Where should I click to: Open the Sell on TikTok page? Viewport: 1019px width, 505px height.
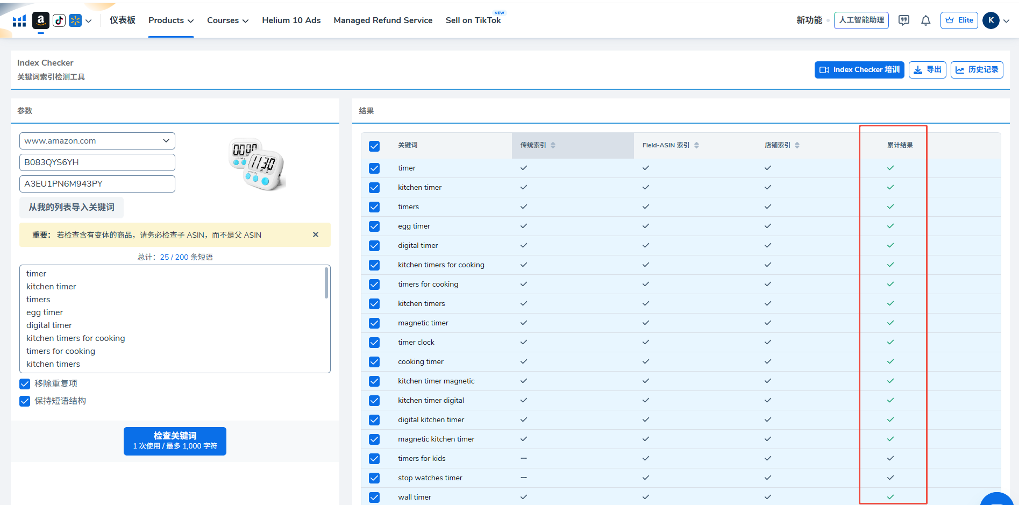[x=473, y=20]
